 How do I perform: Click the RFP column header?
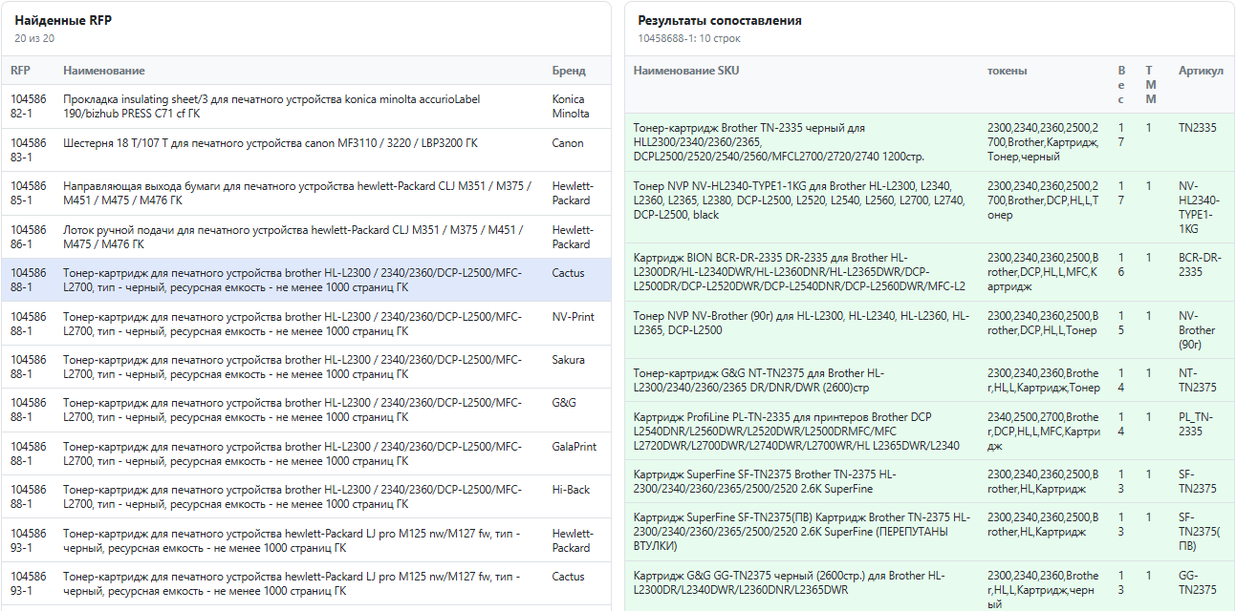pos(21,71)
